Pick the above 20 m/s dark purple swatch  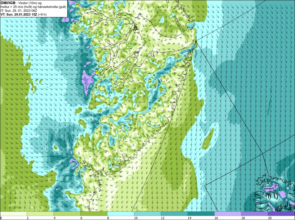coord(281,214)
